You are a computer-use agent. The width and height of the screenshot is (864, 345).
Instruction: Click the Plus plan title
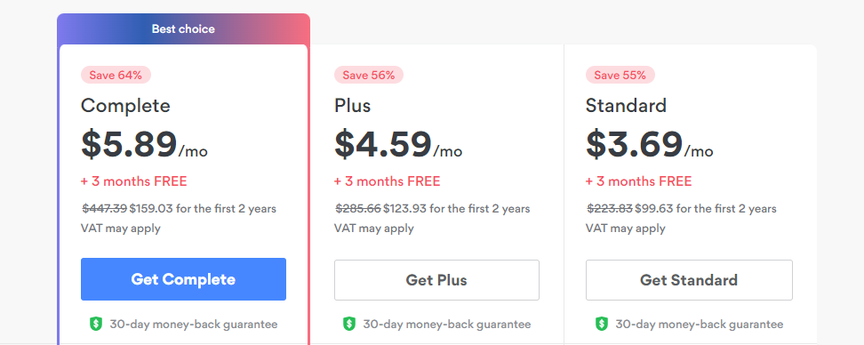click(x=353, y=105)
